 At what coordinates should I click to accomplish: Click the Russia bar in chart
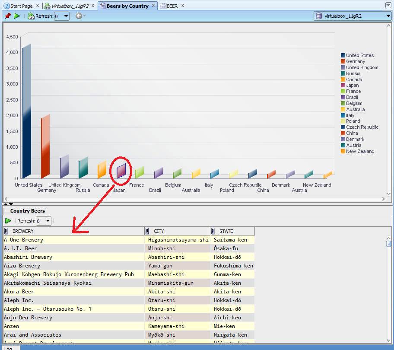click(83, 168)
